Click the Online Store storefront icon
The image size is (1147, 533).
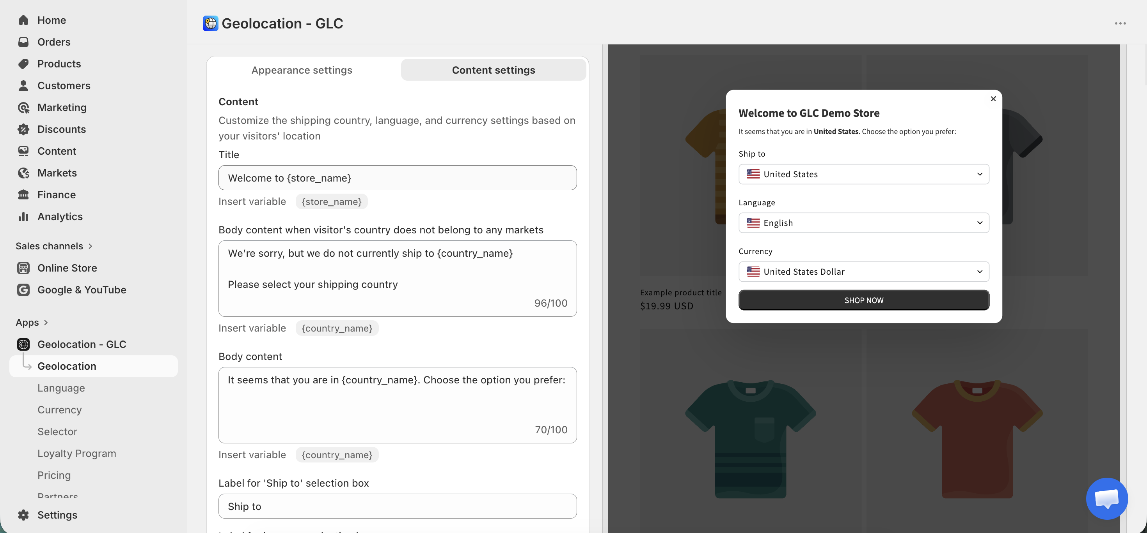tap(23, 268)
